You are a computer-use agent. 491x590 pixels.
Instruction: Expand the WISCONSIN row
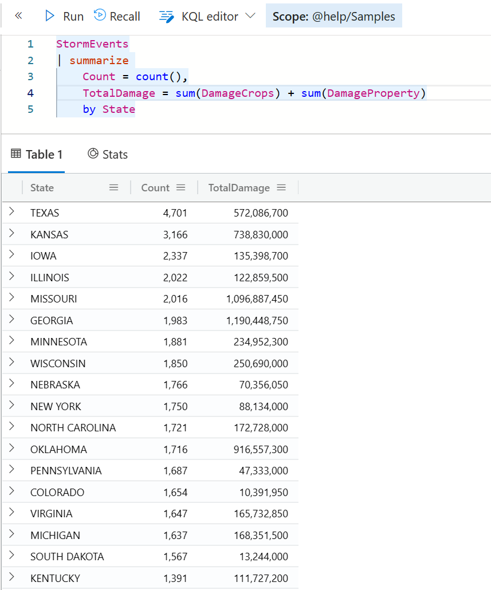pos(11,362)
